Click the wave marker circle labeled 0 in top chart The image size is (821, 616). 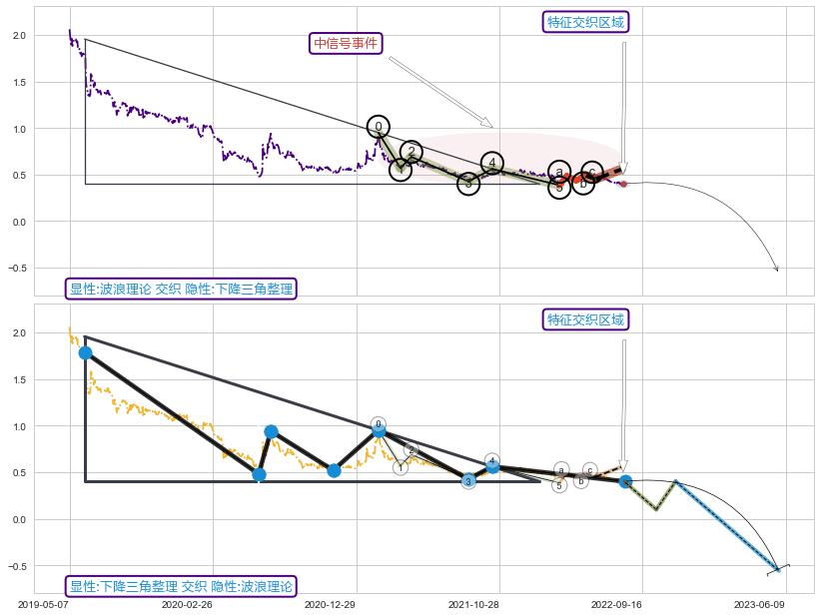click(x=378, y=126)
